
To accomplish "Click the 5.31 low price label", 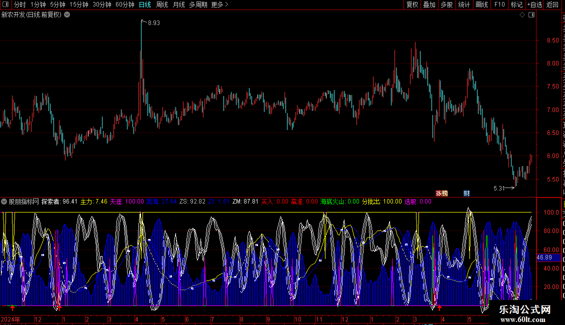I will coord(499,188).
